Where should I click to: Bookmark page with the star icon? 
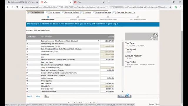170,7
